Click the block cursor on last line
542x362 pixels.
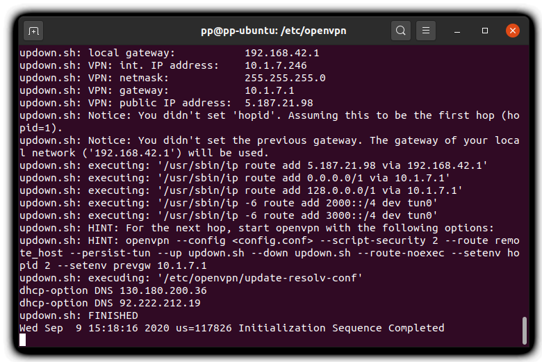point(23,340)
